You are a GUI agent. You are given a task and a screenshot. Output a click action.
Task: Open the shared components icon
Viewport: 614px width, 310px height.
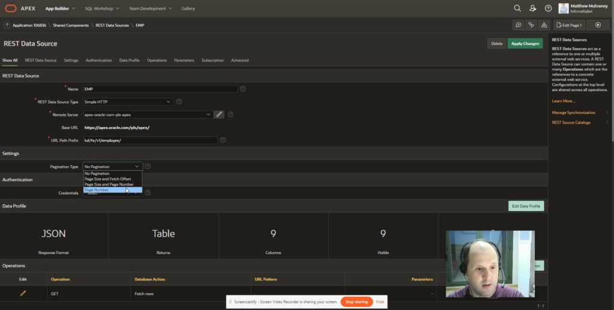[x=544, y=25]
